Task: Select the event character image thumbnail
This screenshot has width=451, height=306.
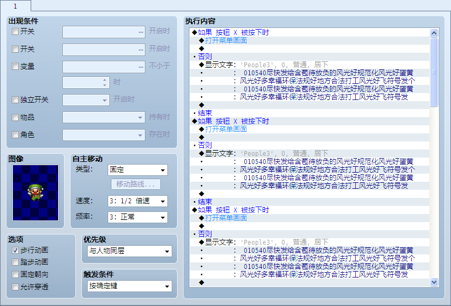Action: point(36,193)
